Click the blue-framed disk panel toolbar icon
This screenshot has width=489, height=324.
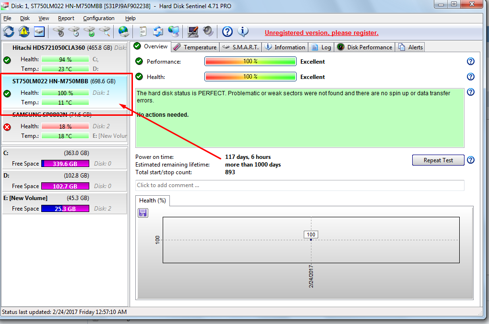pyautogui.click(x=39, y=32)
